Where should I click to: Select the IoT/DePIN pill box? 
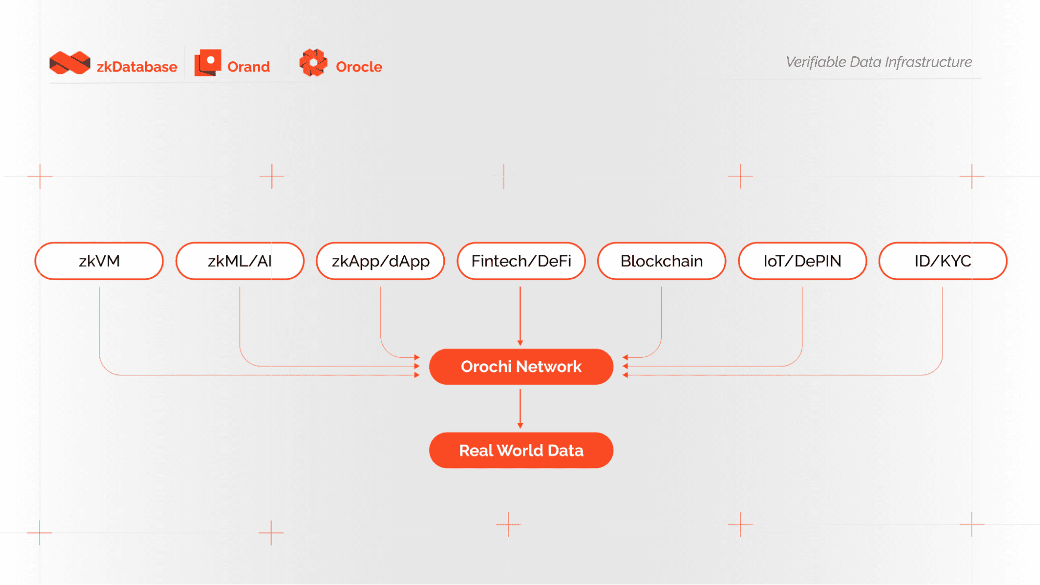click(802, 261)
